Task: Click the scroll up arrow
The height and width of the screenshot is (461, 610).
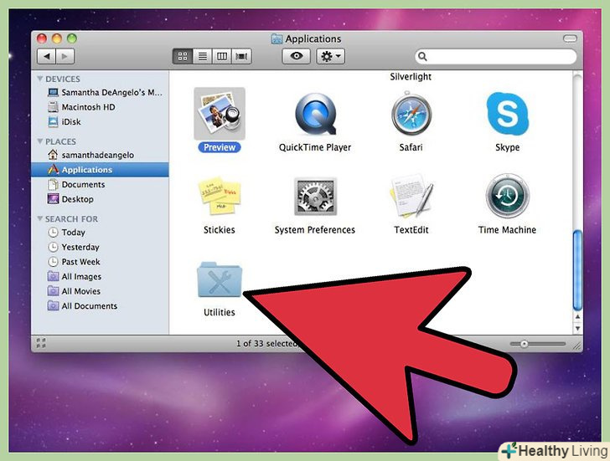Action: (577, 317)
